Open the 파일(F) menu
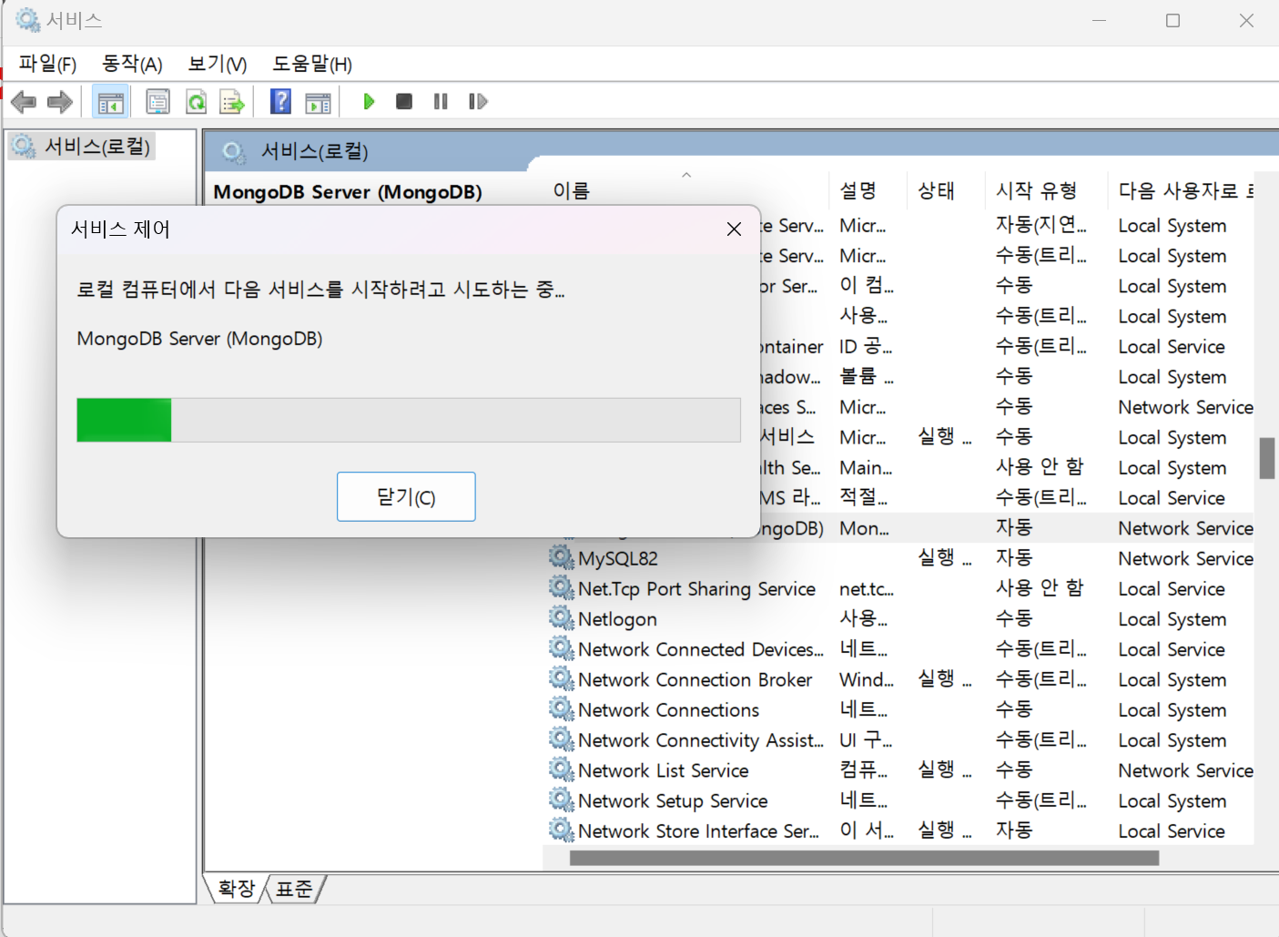The height and width of the screenshot is (937, 1279). click(47, 64)
